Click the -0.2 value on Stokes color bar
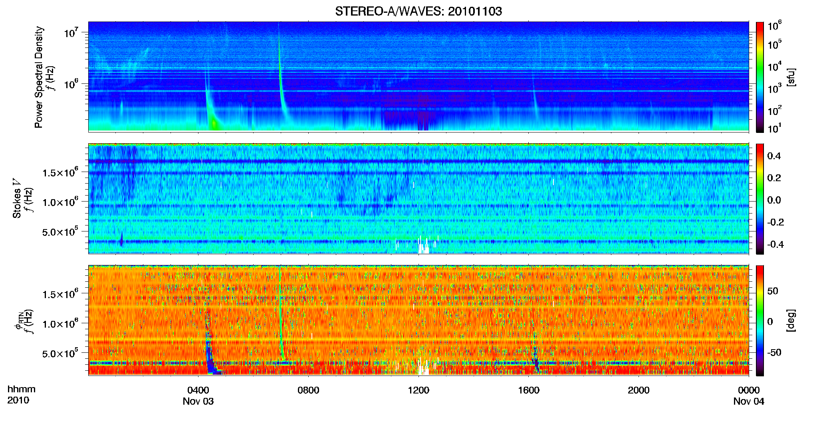This screenshot has height=431, width=837. [776, 222]
